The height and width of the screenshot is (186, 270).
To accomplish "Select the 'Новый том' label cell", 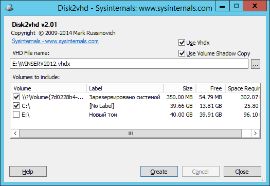I will [103, 115].
